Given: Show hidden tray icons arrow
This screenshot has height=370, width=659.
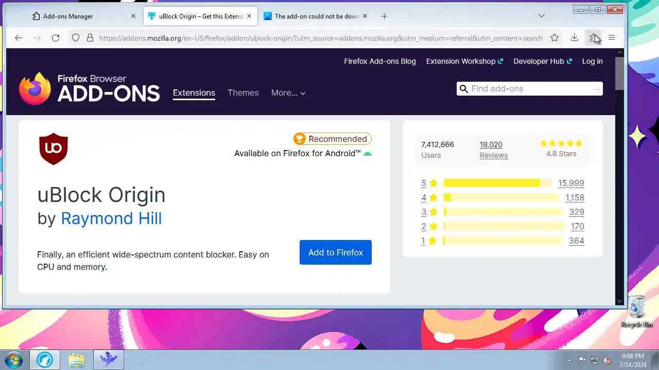Looking at the screenshot, I should [x=569, y=360].
